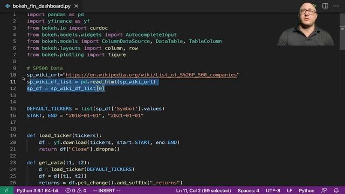Click the -- INSERT -- vim mode indicator
This screenshot has width=345, height=194.
[107, 190]
